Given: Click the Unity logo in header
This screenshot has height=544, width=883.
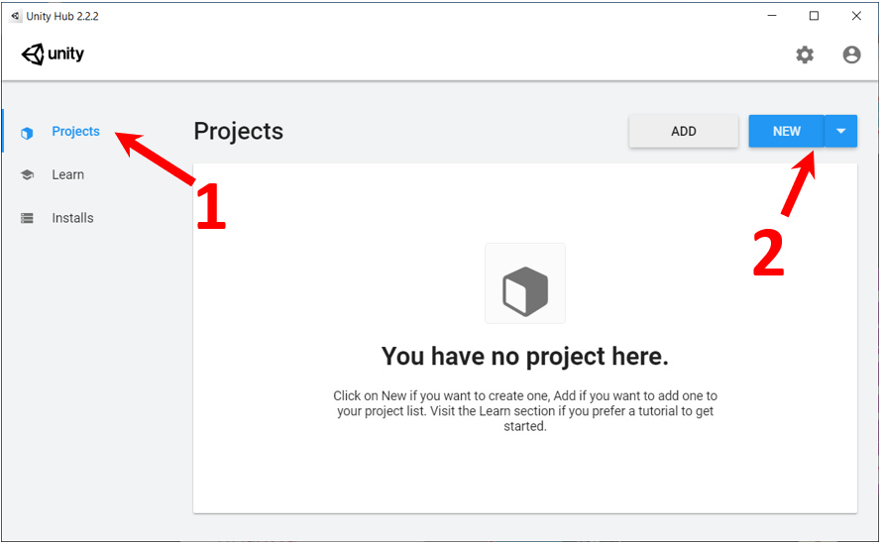Looking at the screenshot, I should (53, 54).
